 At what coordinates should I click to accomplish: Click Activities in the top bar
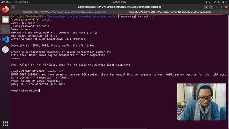point(6,2)
